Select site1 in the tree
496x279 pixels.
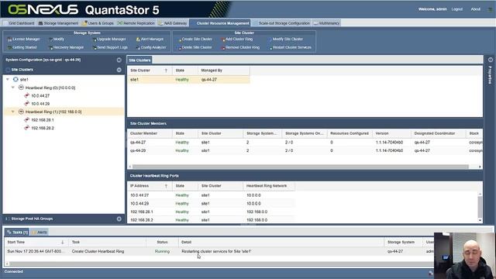point(24,80)
